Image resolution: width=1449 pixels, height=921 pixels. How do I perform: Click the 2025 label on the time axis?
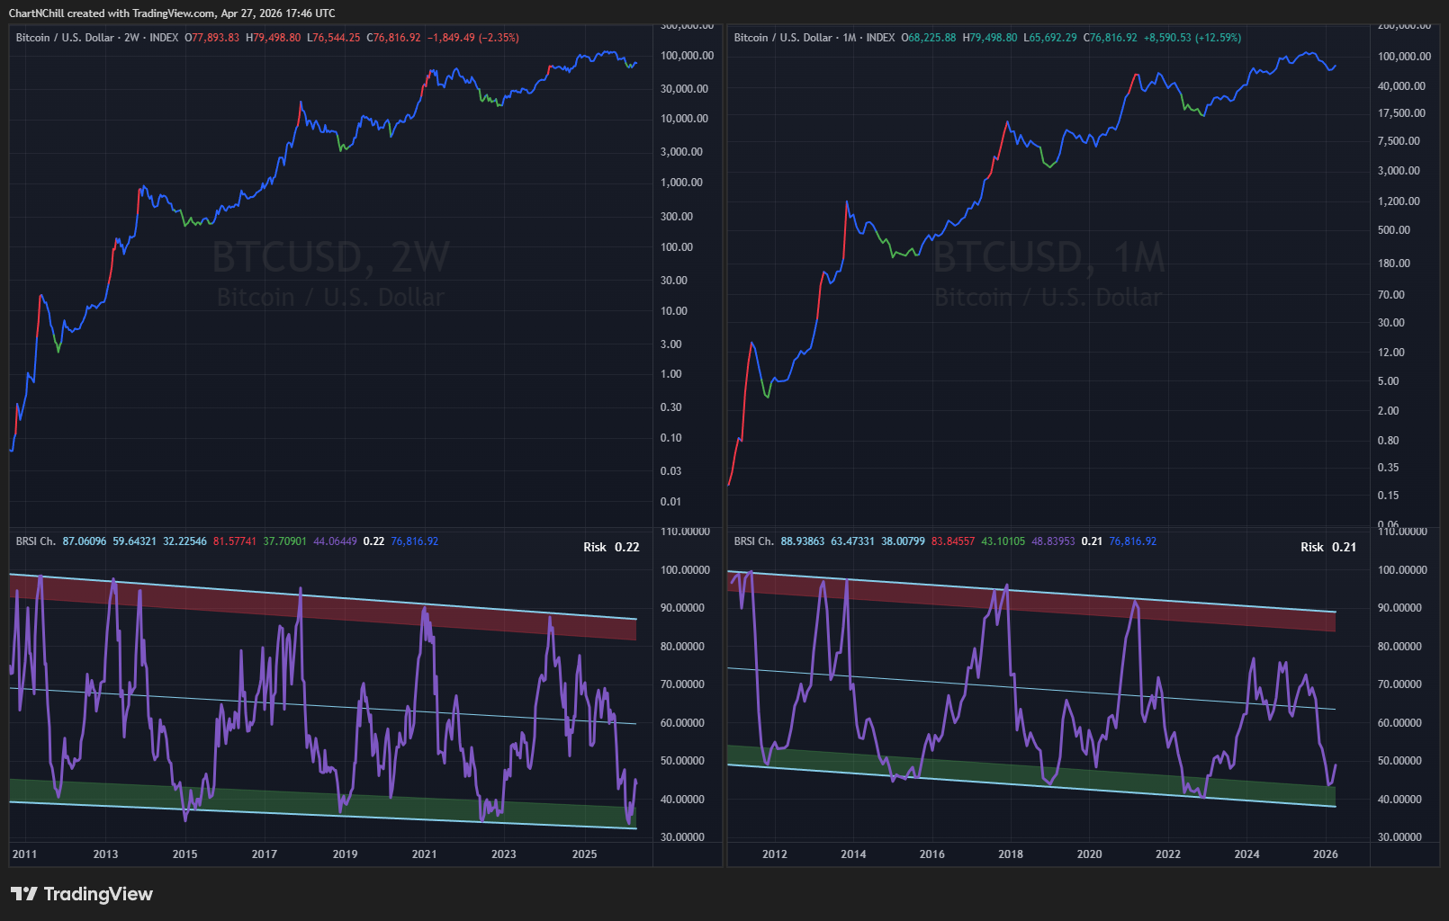[x=584, y=854]
